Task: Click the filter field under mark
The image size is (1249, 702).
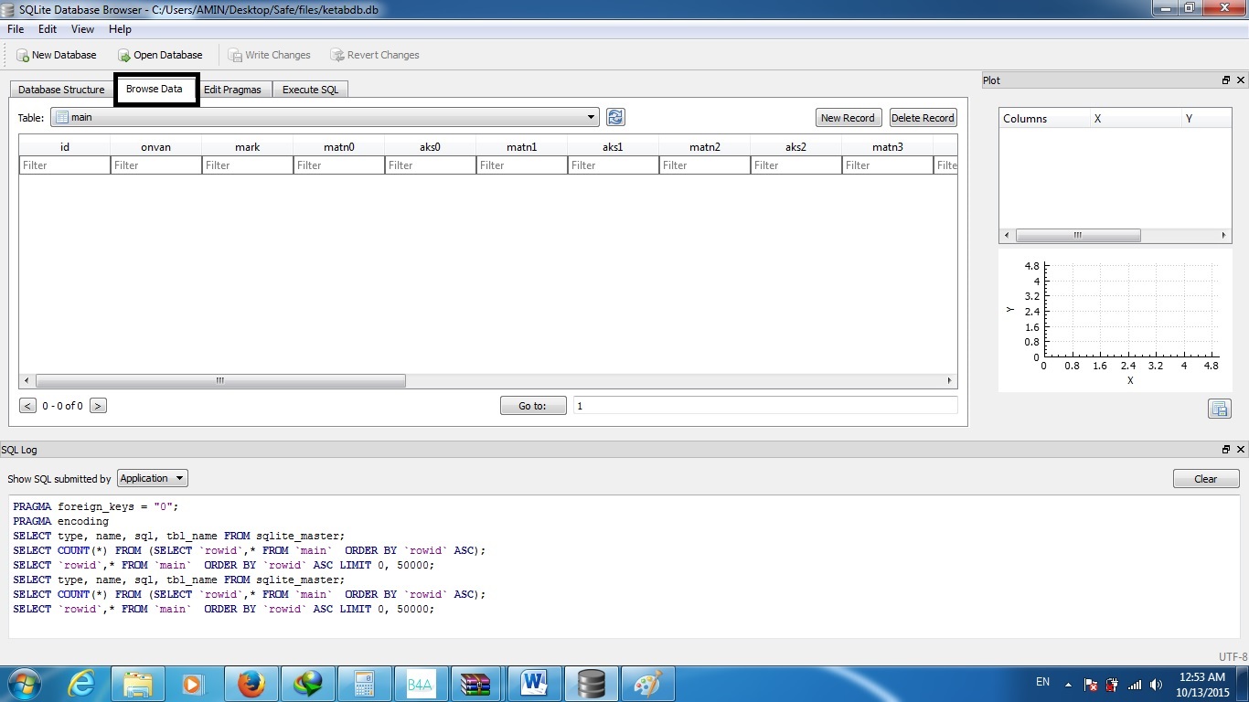Action: pos(248,165)
